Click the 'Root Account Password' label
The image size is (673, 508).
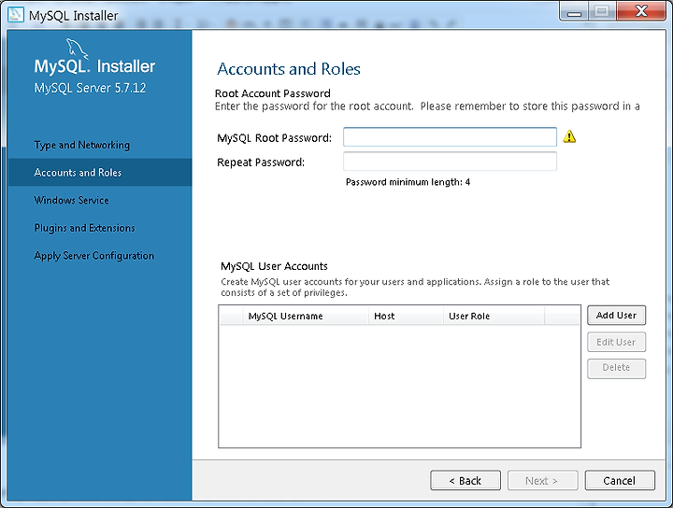[x=273, y=93]
